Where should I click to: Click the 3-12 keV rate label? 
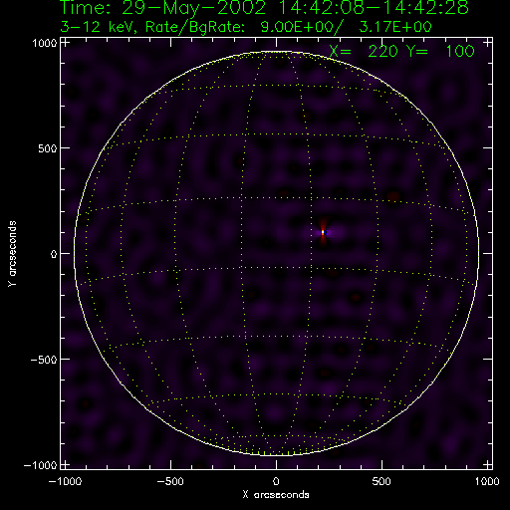(246, 27)
